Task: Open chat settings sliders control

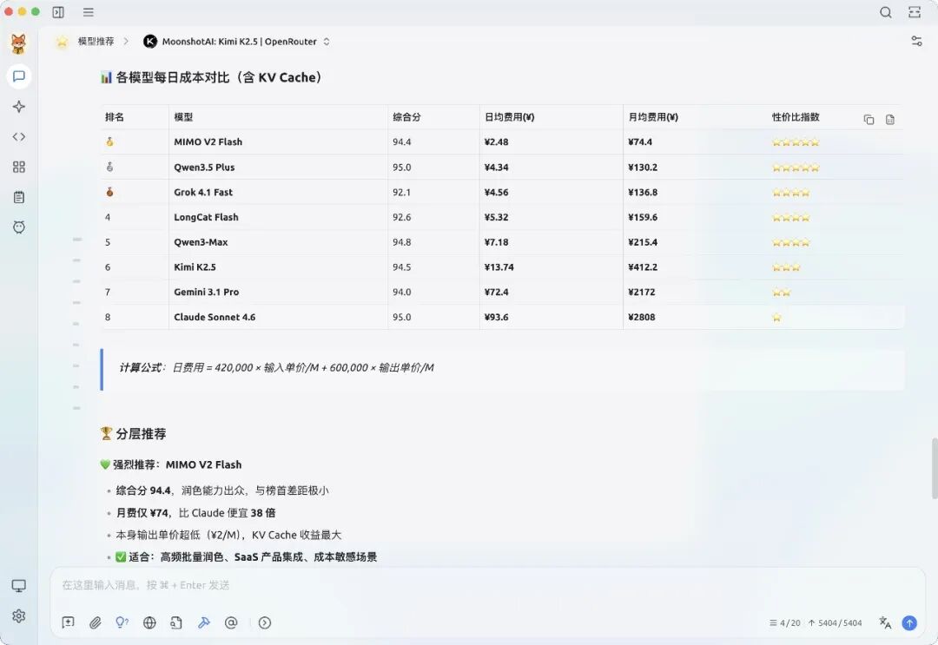Action: 916,41
